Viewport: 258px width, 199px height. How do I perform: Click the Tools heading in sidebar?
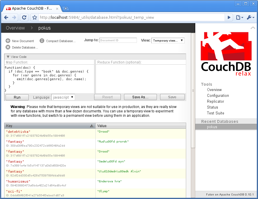[x=206, y=84]
